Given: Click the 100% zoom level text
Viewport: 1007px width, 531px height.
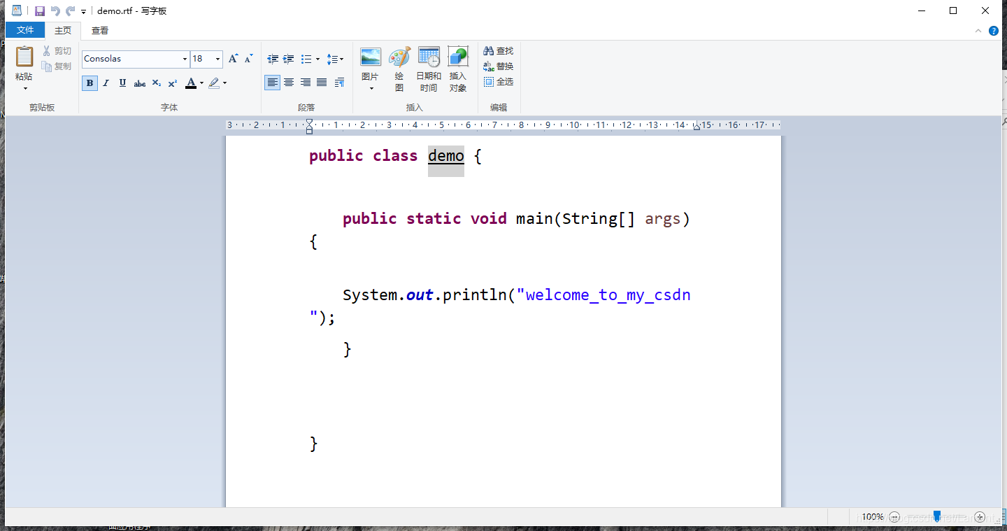Looking at the screenshot, I should coord(873,517).
